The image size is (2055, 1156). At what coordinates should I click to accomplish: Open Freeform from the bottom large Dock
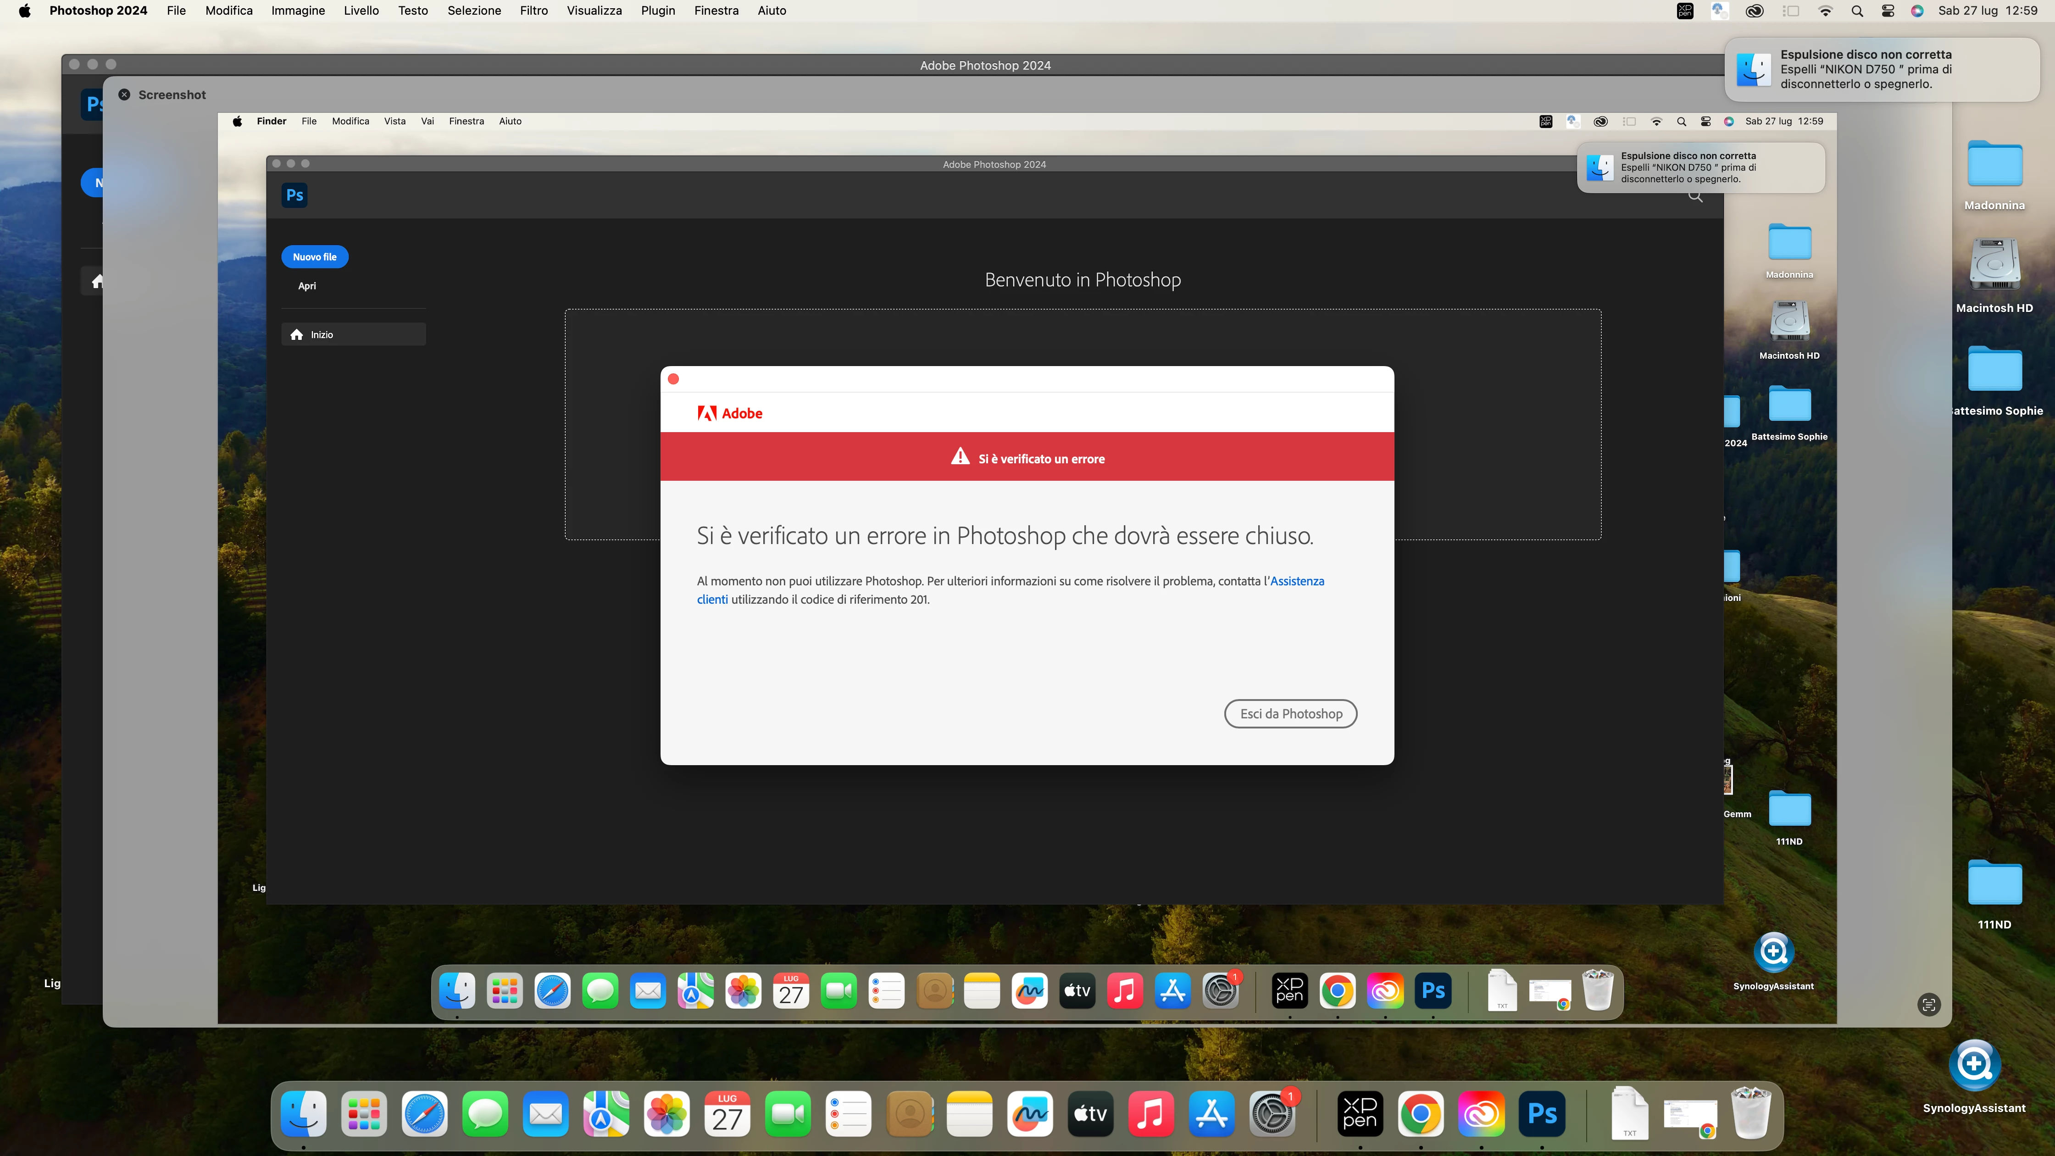pos(1030,1114)
